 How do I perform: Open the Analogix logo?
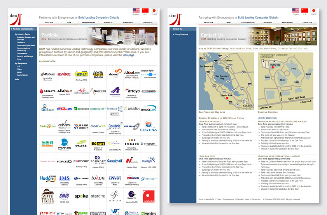[x=98, y=91]
